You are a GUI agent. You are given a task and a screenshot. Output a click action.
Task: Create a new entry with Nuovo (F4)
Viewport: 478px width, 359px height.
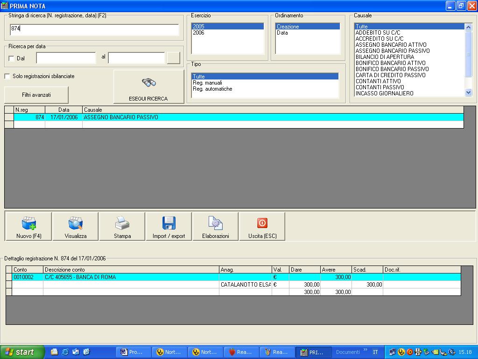pos(28,227)
